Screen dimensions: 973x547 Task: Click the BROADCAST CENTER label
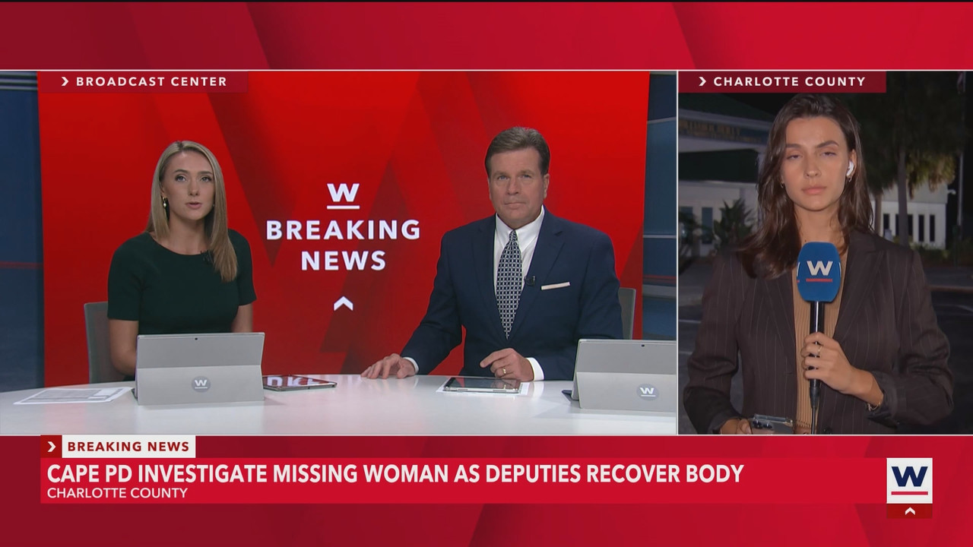(151, 81)
